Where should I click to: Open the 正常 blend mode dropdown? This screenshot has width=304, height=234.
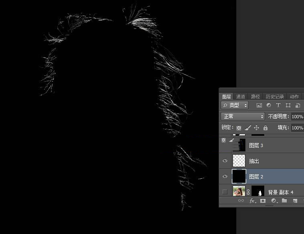click(243, 117)
